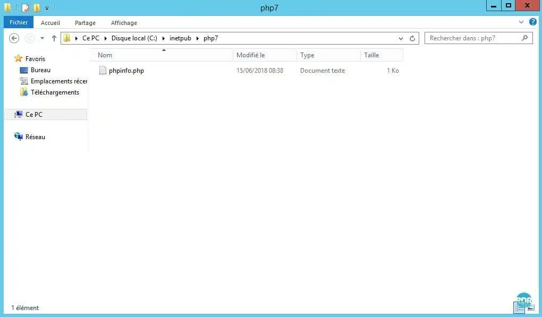This screenshot has width=542, height=317.
Task: Click Properties icon in quick access toolbar
Action: point(25,7)
